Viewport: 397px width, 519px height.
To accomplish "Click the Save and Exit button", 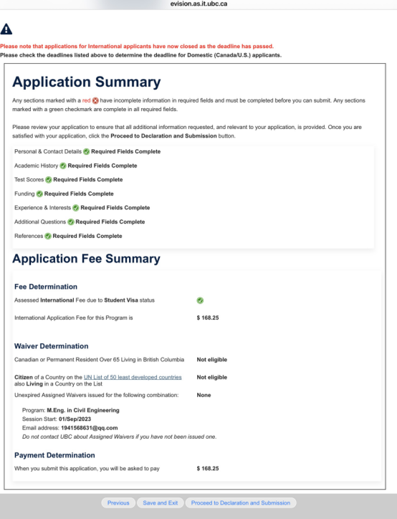I will pos(160,503).
